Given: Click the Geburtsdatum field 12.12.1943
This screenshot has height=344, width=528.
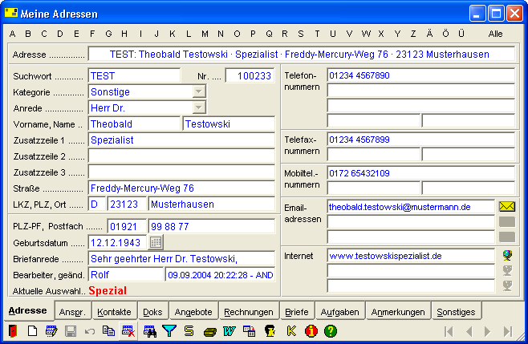Looking at the screenshot, I should coord(117,243).
